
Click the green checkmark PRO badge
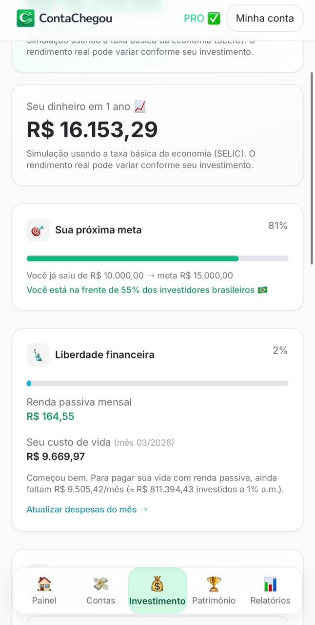pyautogui.click(x=213, y=18)
